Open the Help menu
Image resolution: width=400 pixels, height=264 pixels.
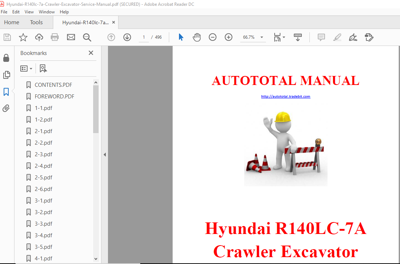(x=64, y=12)
